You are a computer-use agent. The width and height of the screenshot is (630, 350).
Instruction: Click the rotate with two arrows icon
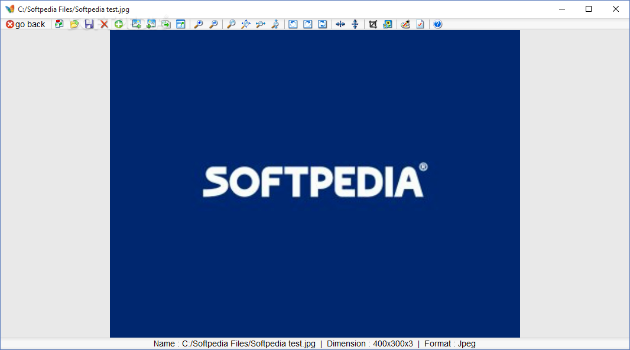coord(323,24)
